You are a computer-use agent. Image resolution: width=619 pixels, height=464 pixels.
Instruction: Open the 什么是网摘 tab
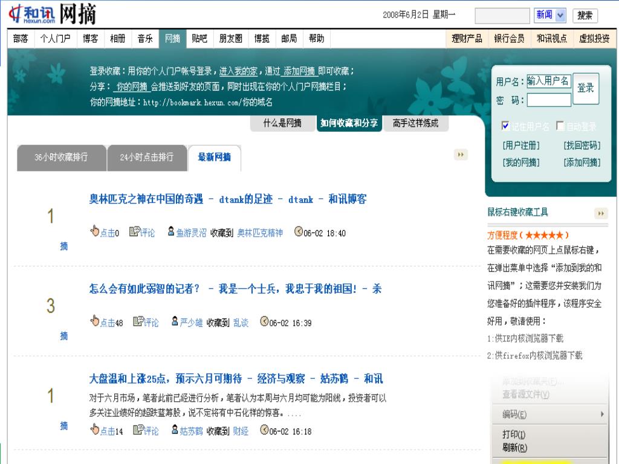[x=283, y=123]
